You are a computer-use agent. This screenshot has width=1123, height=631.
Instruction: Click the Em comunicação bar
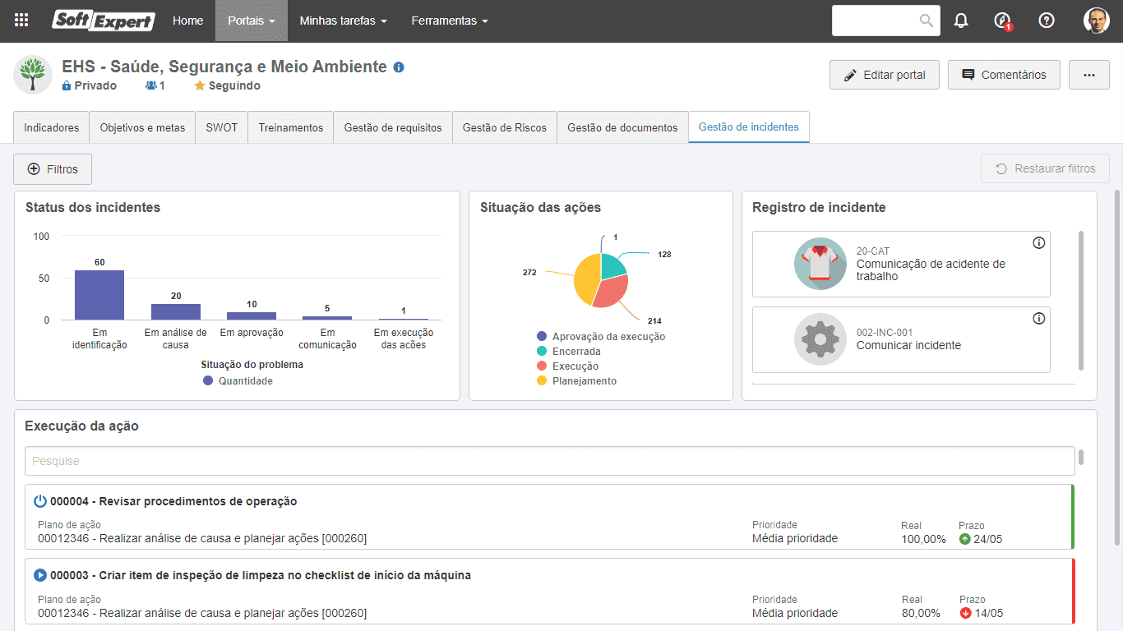327,318
